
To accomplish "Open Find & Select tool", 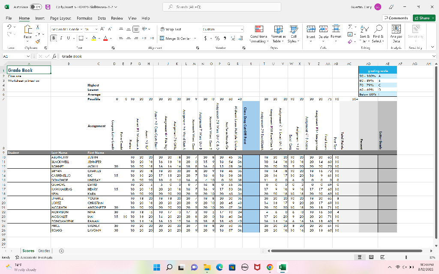I will tap(378, 29).
